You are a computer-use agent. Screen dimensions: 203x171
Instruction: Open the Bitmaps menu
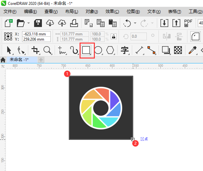coord(133,11)
